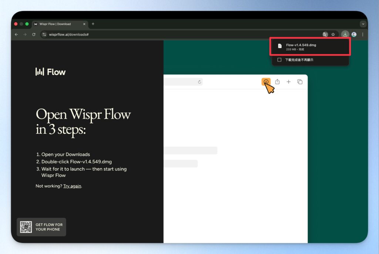Viewport: 379px width, 254px height.
Task: Click the site information icon beside the URL
Action: pyautogui.click(x=44, y=34)
